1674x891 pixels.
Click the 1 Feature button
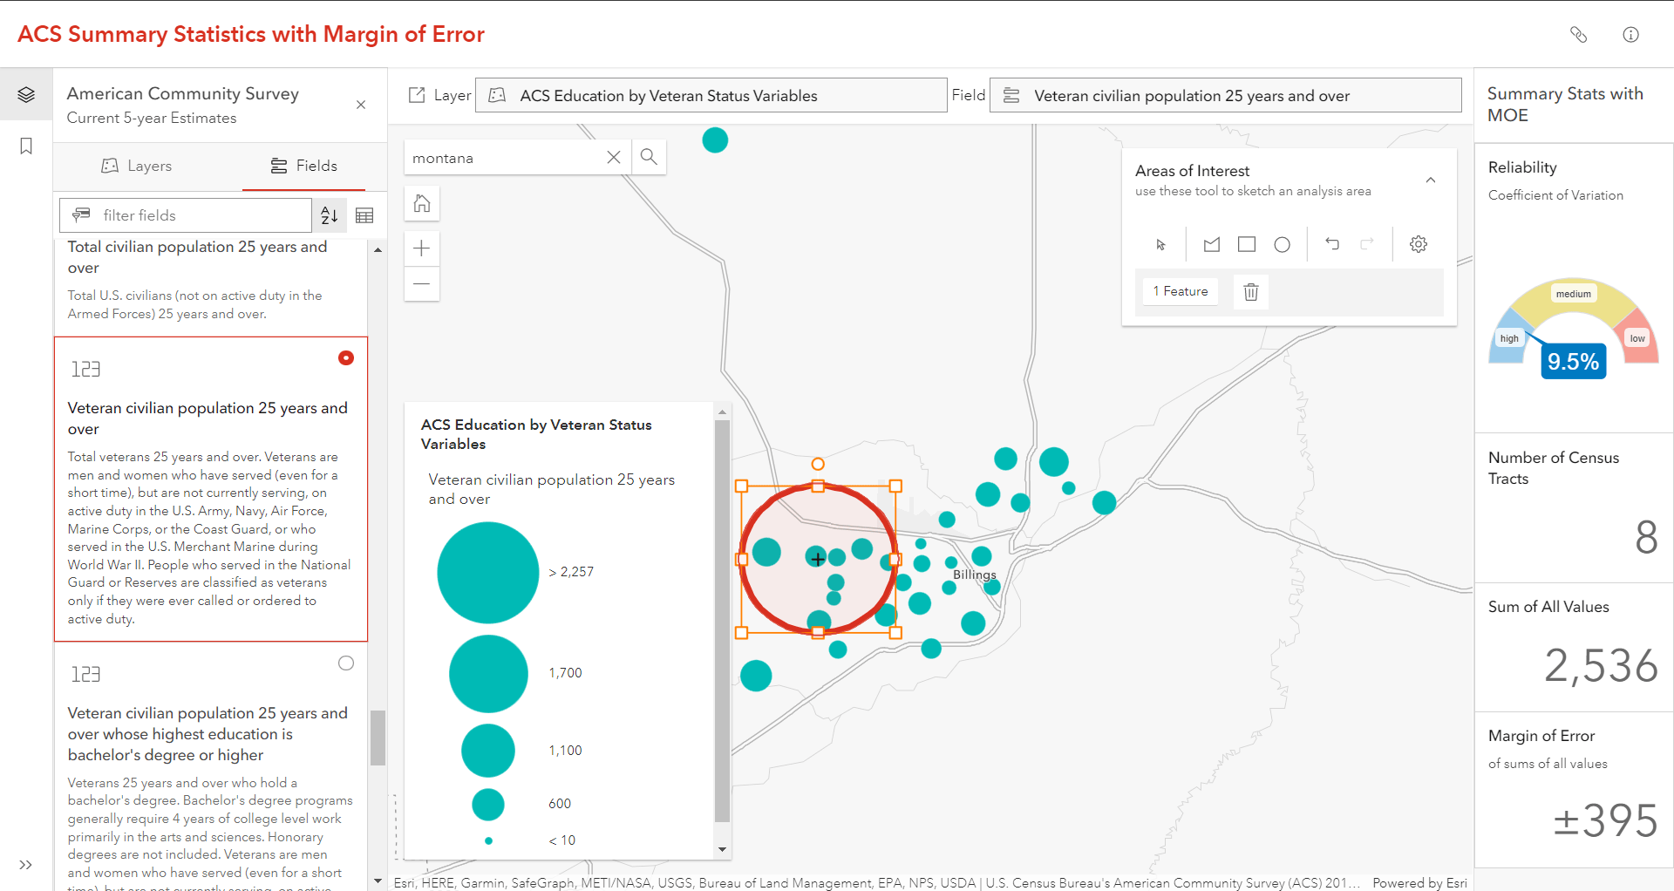coord(1181,291)
